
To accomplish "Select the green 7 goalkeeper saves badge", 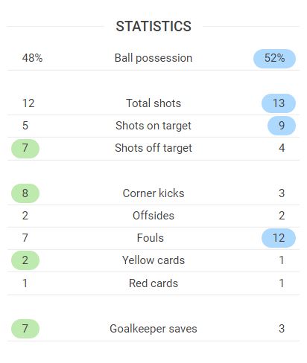I will 25,329.
